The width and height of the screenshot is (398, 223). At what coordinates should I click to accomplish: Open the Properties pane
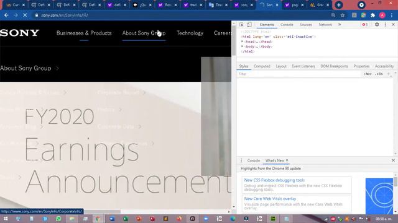[x=361, y=66]
